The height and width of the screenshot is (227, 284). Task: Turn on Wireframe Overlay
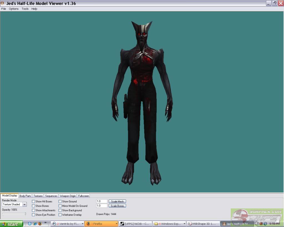point(60,215)
